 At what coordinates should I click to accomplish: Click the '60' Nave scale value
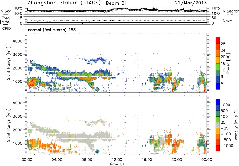214,18
